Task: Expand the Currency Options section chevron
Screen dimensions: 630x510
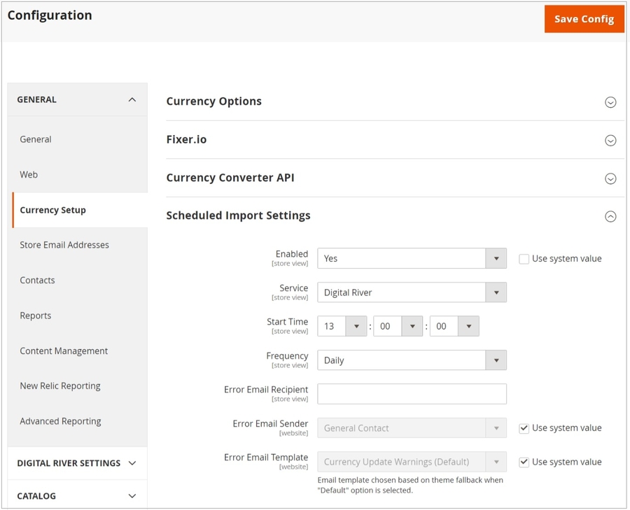Action: coord(610,102)
